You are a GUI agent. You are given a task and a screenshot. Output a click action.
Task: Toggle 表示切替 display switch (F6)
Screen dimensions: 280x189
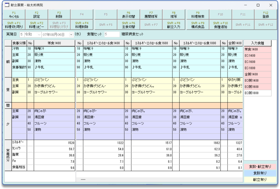[x=128, y=14]
